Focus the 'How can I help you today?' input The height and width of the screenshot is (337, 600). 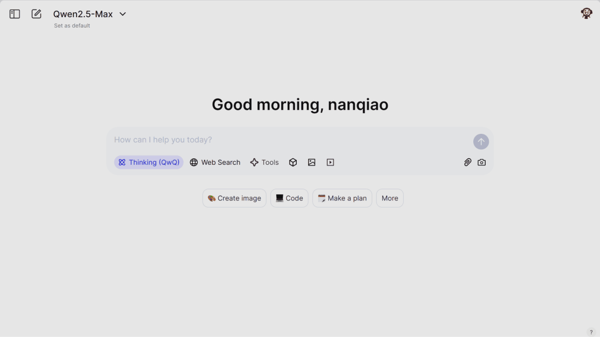tap(291, 139)
